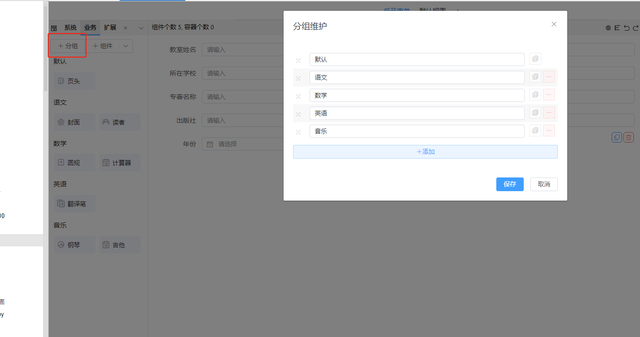
Task: Expand the tab bar chevron after 扩展
Action: [x=141, y=28]
